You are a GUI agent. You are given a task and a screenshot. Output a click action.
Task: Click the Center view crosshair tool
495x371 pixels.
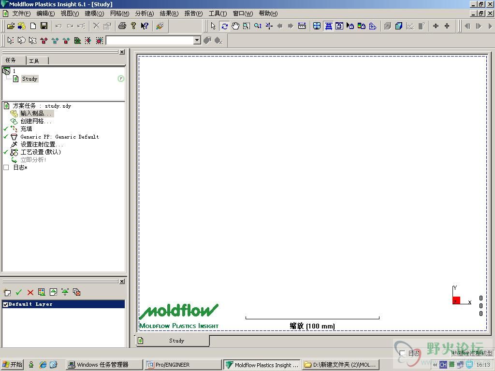[x=269, y=26]
